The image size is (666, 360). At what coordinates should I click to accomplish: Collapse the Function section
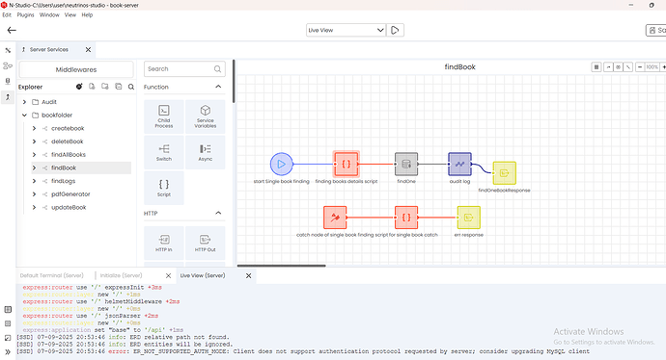pyautogui.click(x=218, y=87)
